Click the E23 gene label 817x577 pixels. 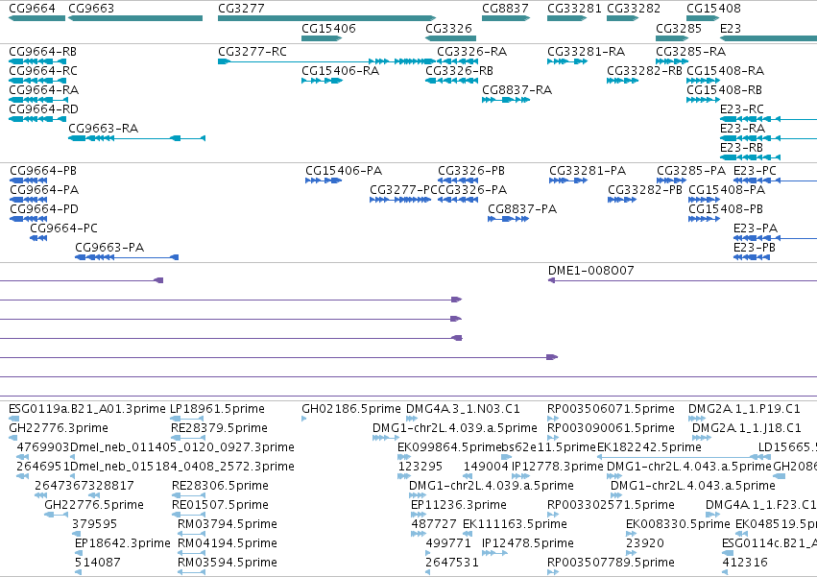coord(730,28)
